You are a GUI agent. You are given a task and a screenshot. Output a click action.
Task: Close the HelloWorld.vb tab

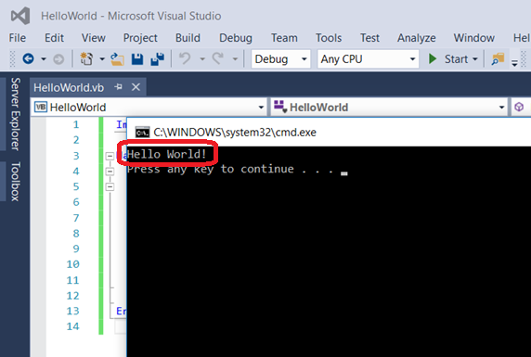136,87
